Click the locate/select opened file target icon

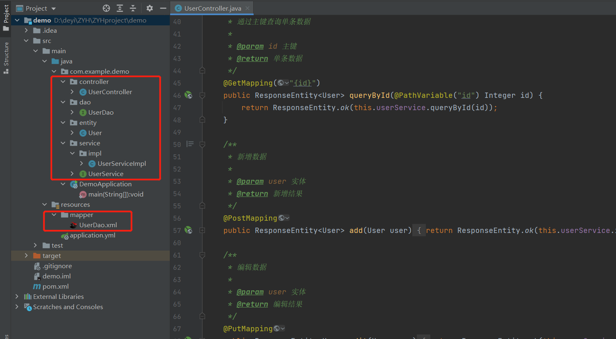click(x=106, y=8)
